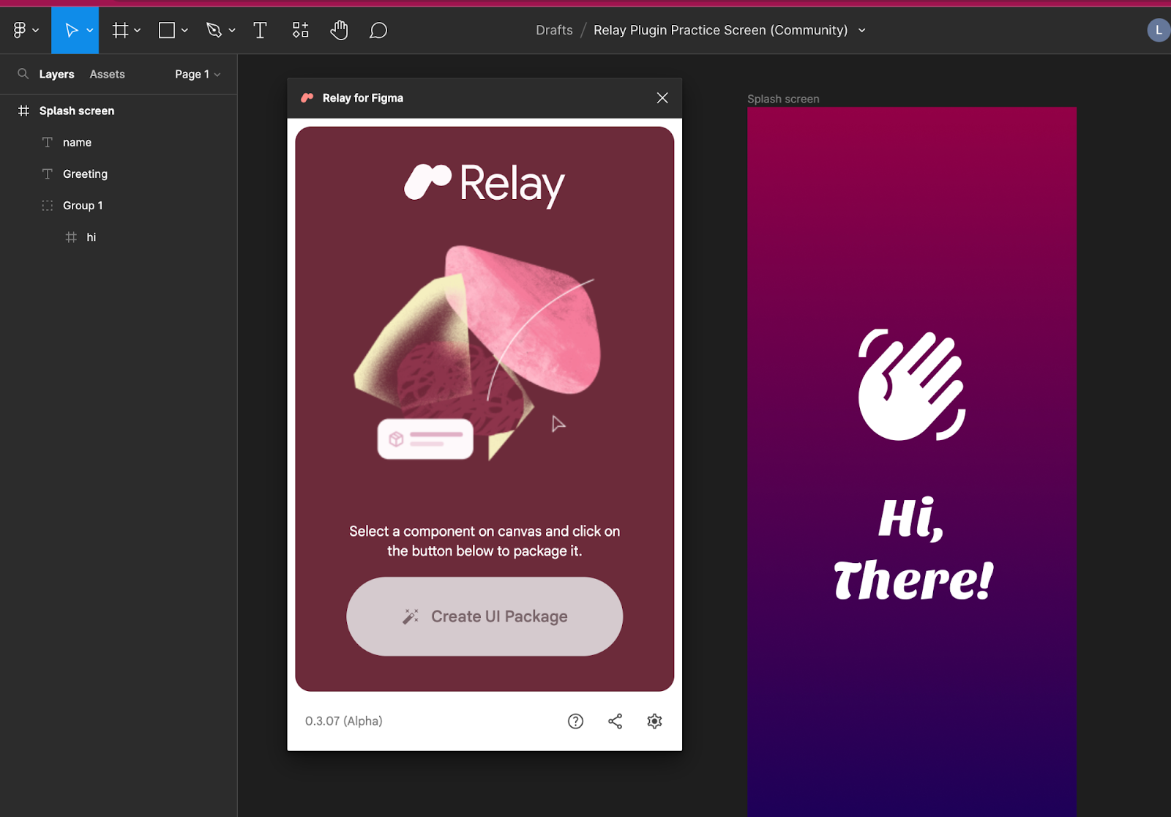Image resolution: width=1171 pixels, height=817 pixels.
Task: Click the Splash screen frame label on canvas
Action: coord(783,99)
